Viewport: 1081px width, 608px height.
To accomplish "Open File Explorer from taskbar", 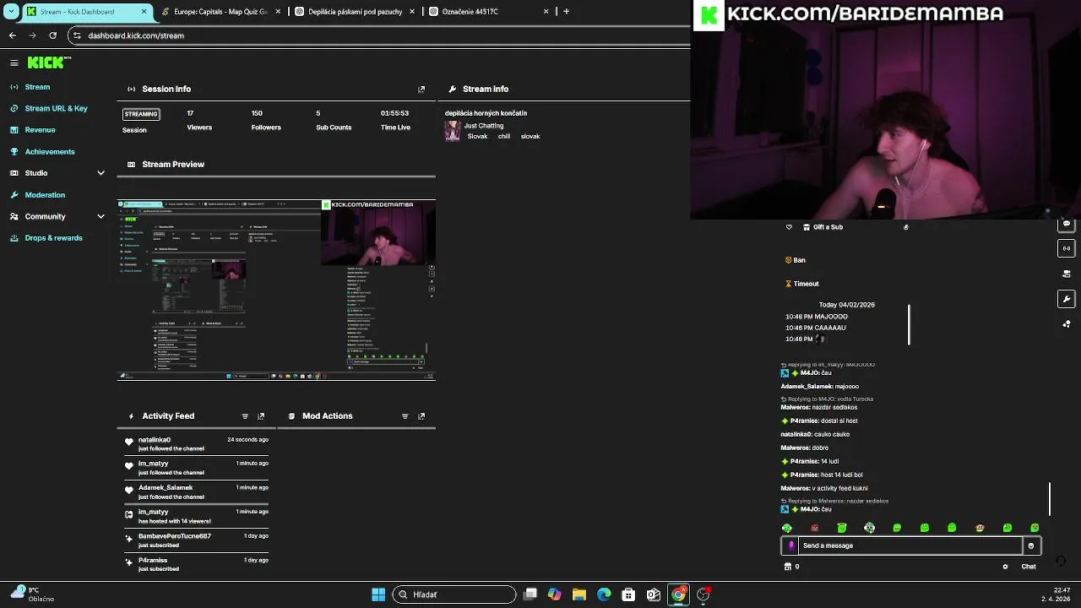I will (579, 594).
